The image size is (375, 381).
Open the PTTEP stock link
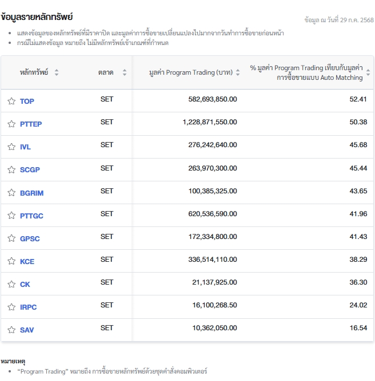click(x=31, y=124)
